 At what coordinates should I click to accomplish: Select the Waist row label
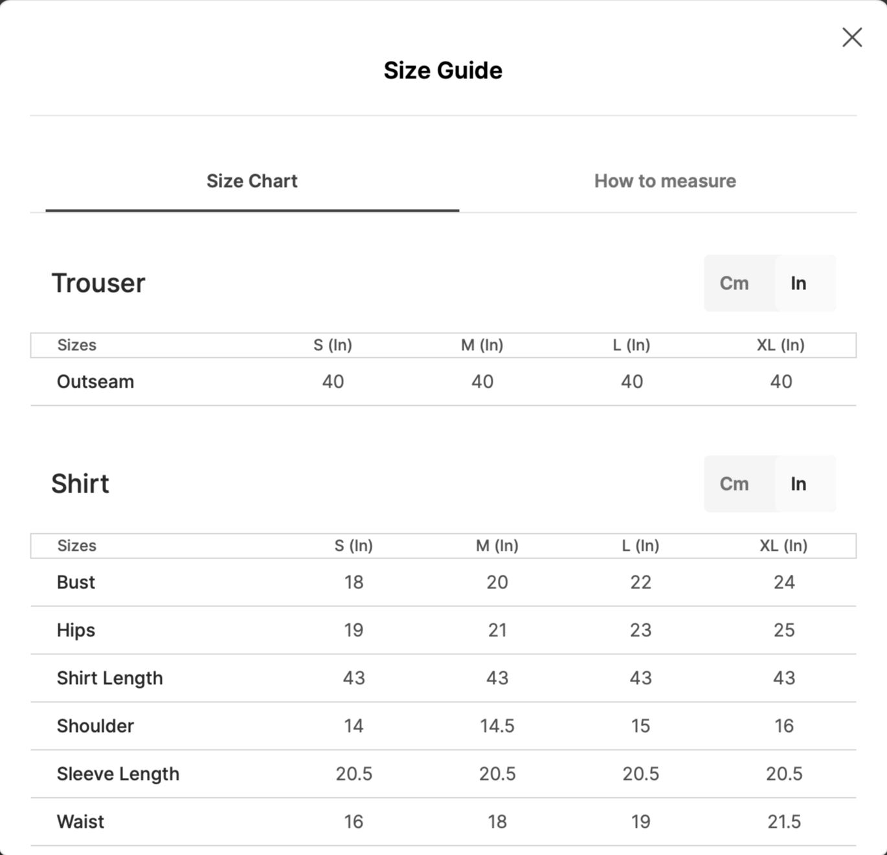pos(80,822)
